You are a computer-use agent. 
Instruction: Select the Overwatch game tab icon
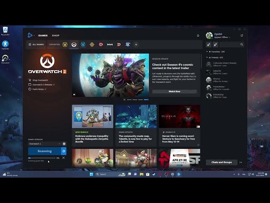click(x=74, y=44)
